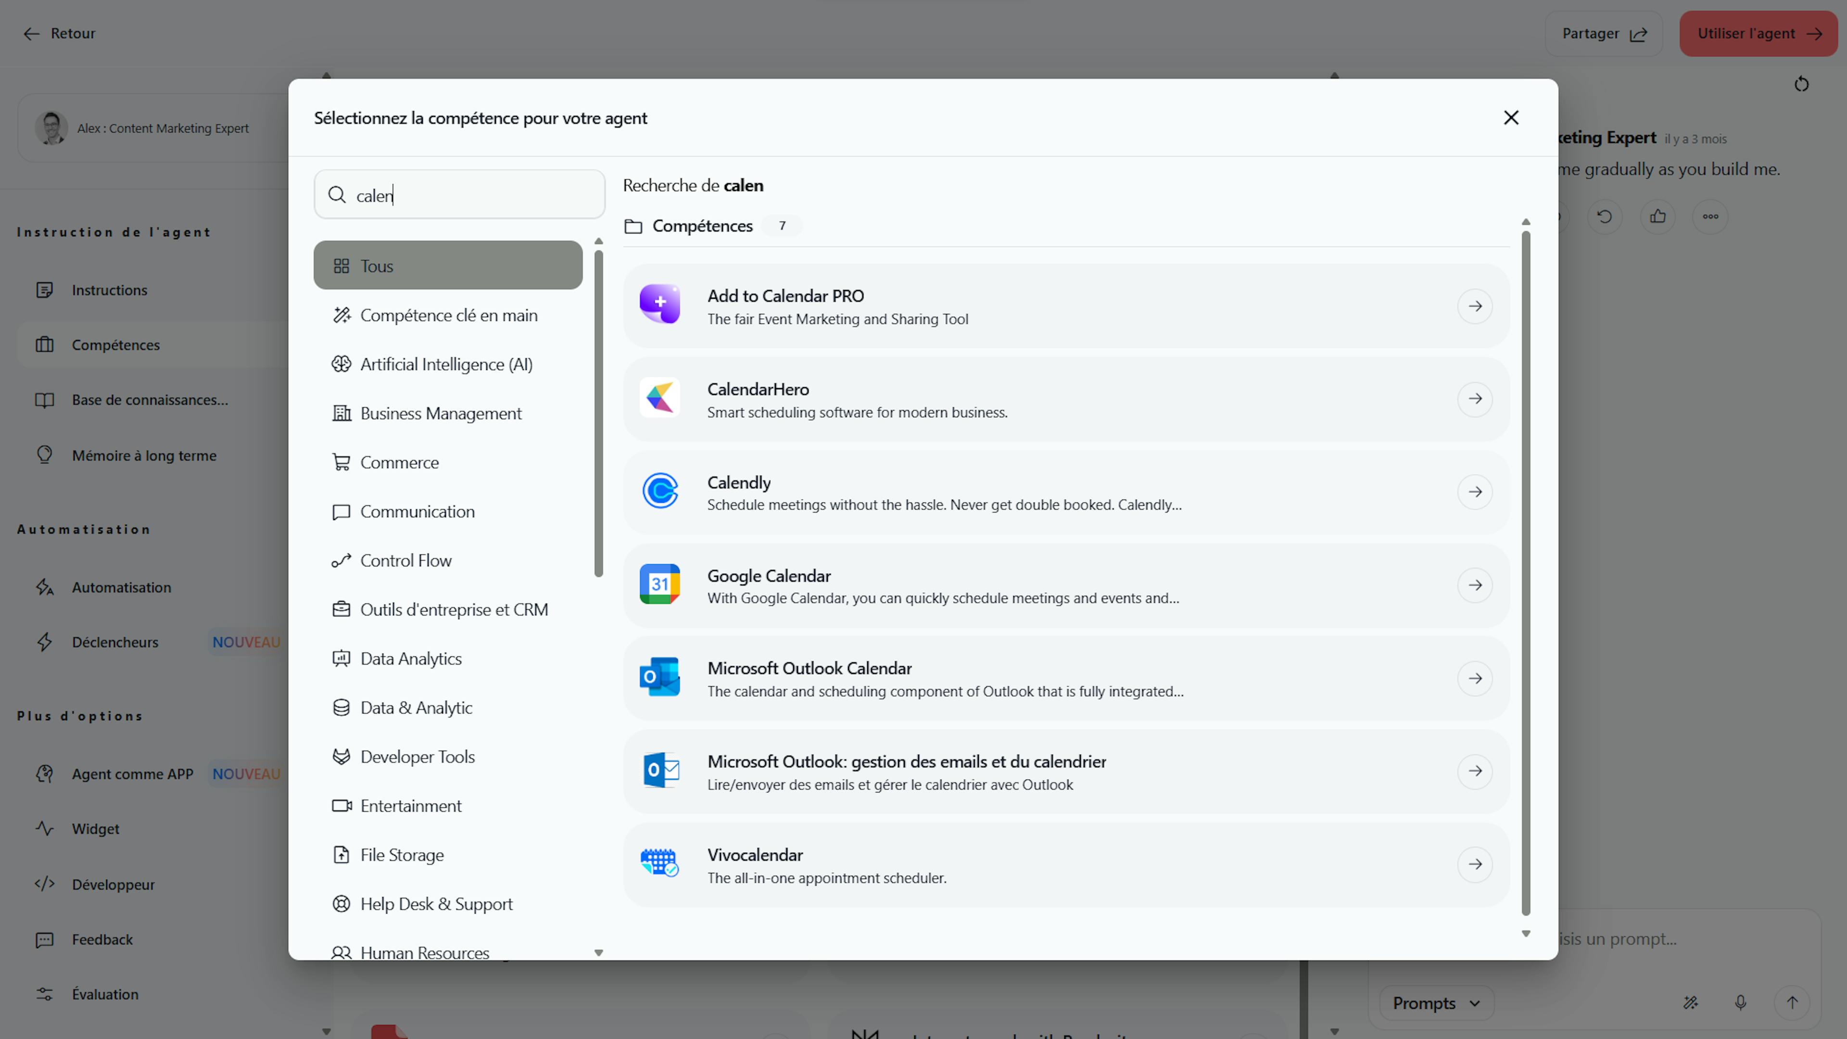Click Microsoft Outlook Calendar icon
1847x1039 pixels.
coord(659,677)
